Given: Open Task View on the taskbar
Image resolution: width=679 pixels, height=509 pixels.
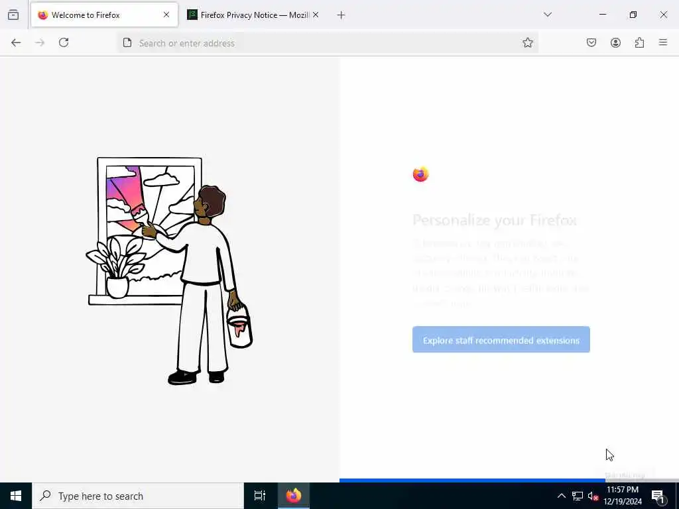Looking at the screenshot, I should pos(260,496).
